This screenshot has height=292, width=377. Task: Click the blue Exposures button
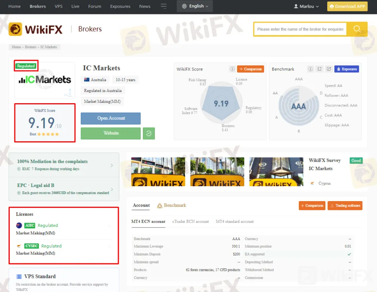click(346, 69)
